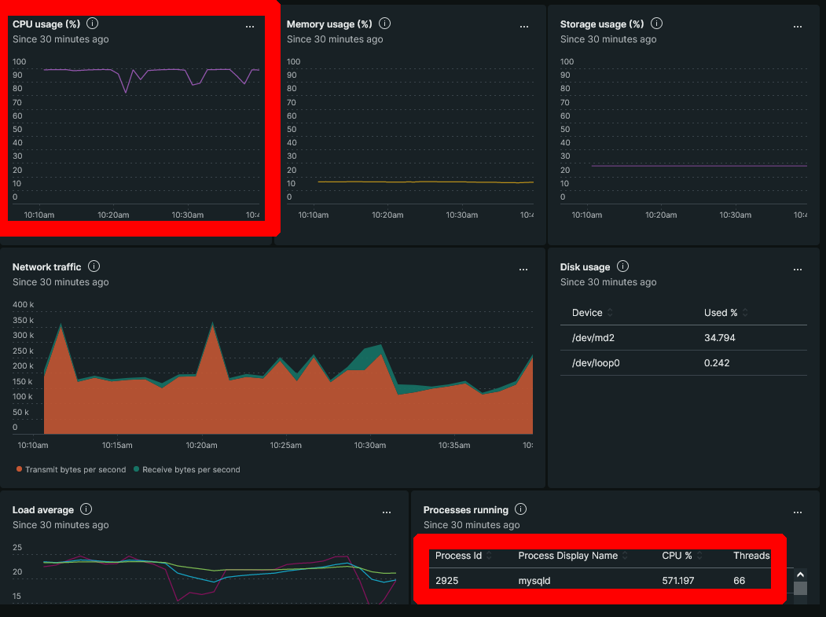Sort processes by Process Display Name

click(573, 556)
